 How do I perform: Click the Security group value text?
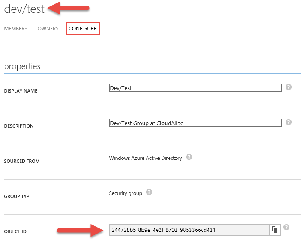pyautogui.click(x=126, y=193)
